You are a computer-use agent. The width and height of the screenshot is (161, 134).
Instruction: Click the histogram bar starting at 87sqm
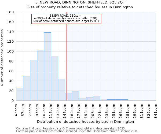click(x=41, y=75)
